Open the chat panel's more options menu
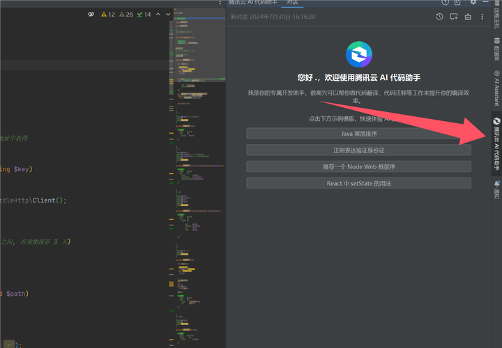The image size is (502, 348). point(482,17)
